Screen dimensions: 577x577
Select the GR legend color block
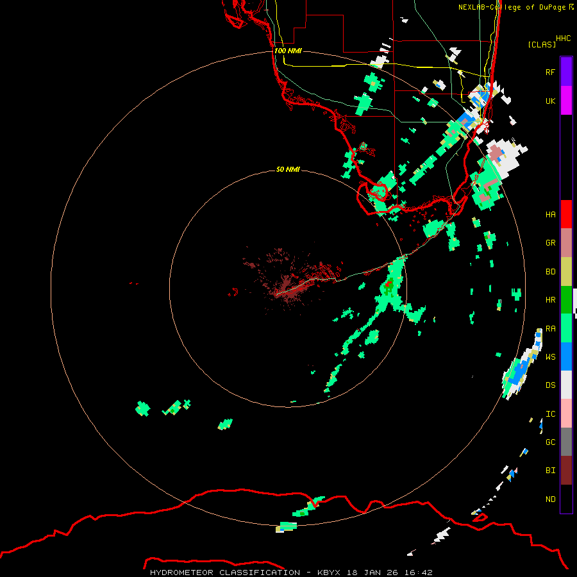(x=566, y=243)
